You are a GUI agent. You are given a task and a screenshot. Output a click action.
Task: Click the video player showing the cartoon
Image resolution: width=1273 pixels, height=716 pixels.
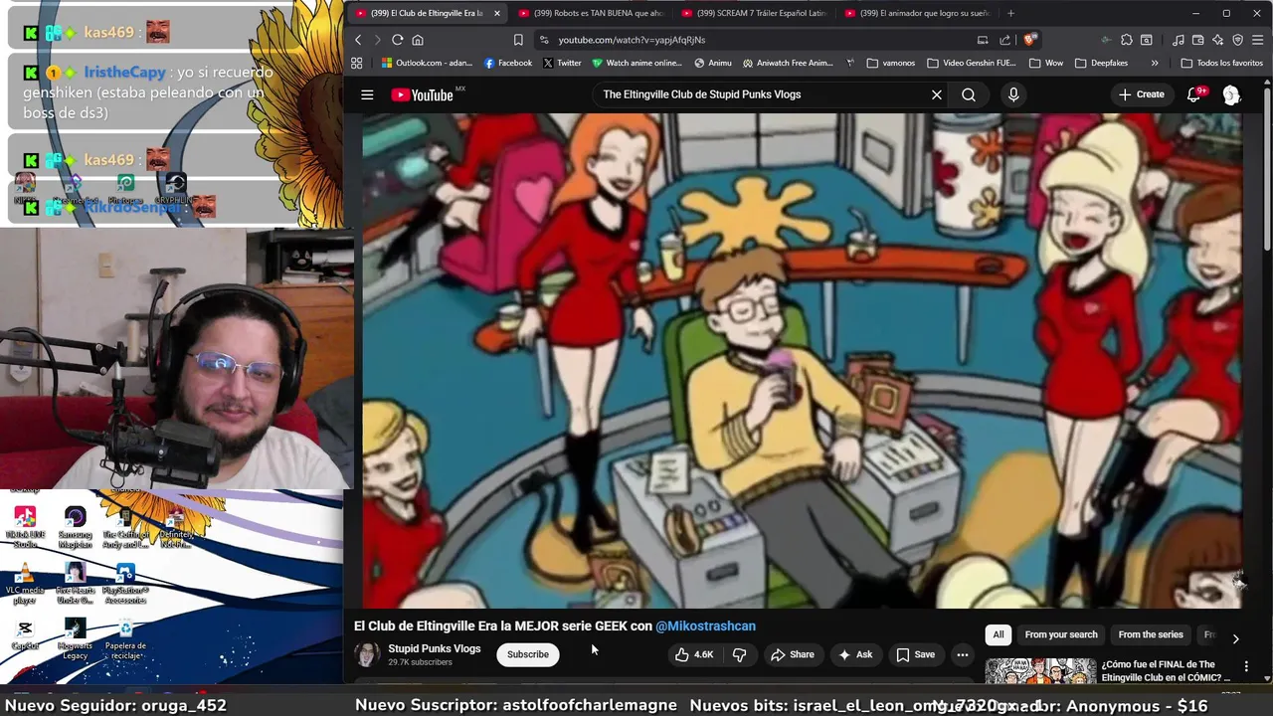click(x=802, y=360)
